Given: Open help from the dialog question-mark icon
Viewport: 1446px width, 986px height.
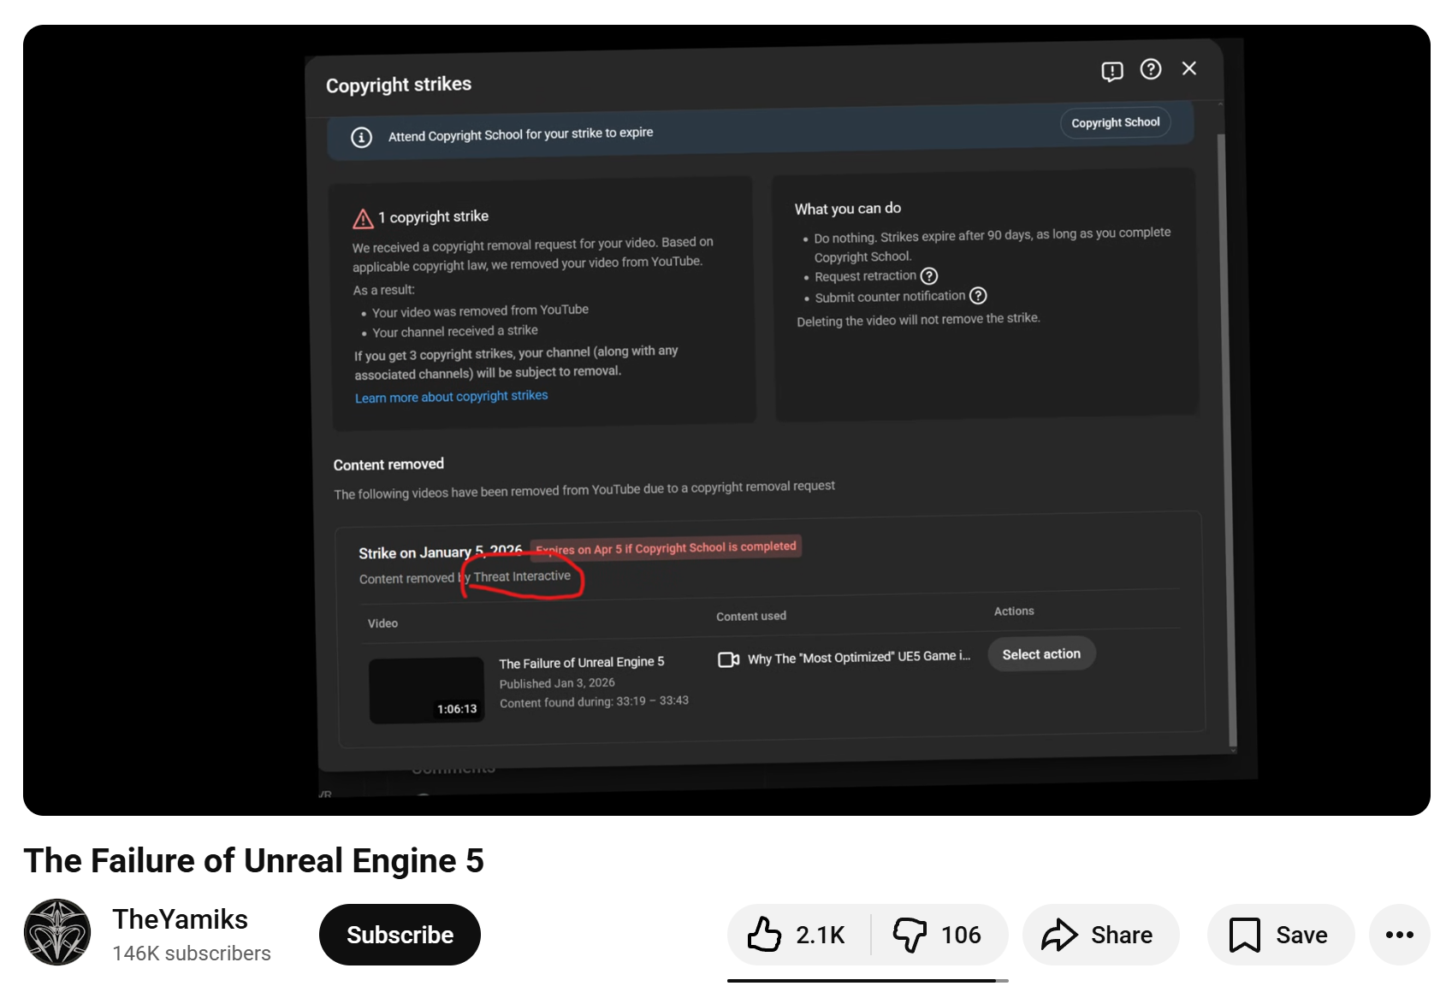Looking at the screenshot, I should (x=1151, y=69).
